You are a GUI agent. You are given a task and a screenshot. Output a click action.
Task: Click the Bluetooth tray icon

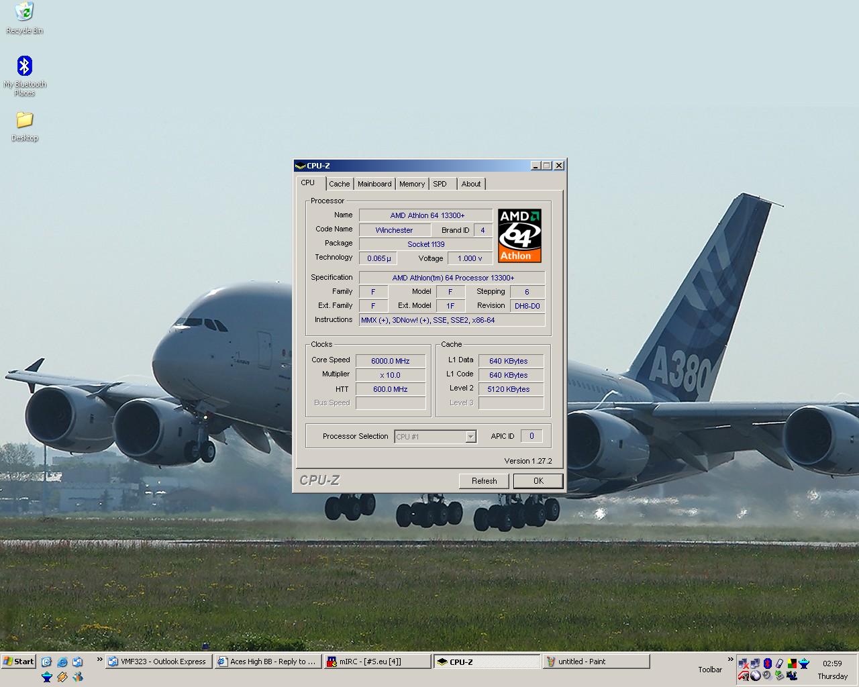pos(768,664)
